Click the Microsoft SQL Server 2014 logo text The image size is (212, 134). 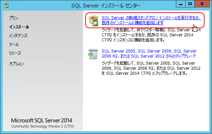tap(42, 121)
